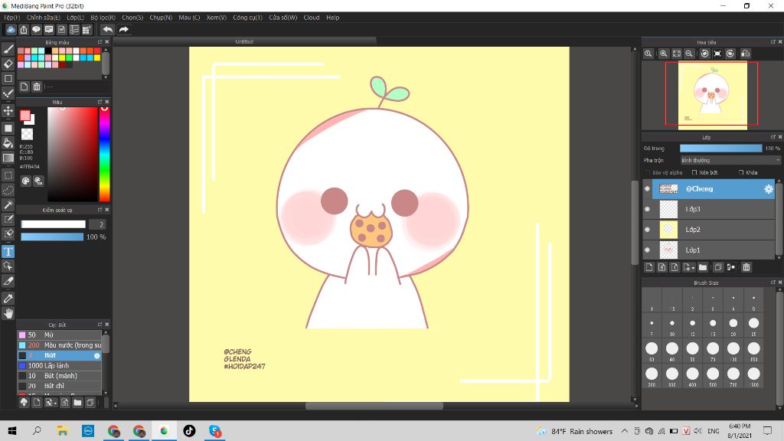Enable the Bảo vệ alpha checkbox
Image resolution: width=784 pixels, height=441 pixels.
648,172
